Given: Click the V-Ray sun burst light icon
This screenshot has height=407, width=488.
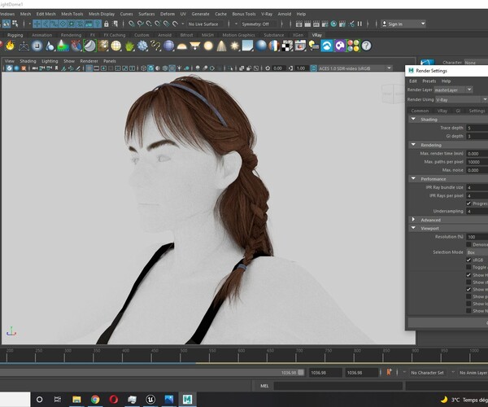Looking at the screenshot, I should (x=235, y=46).
